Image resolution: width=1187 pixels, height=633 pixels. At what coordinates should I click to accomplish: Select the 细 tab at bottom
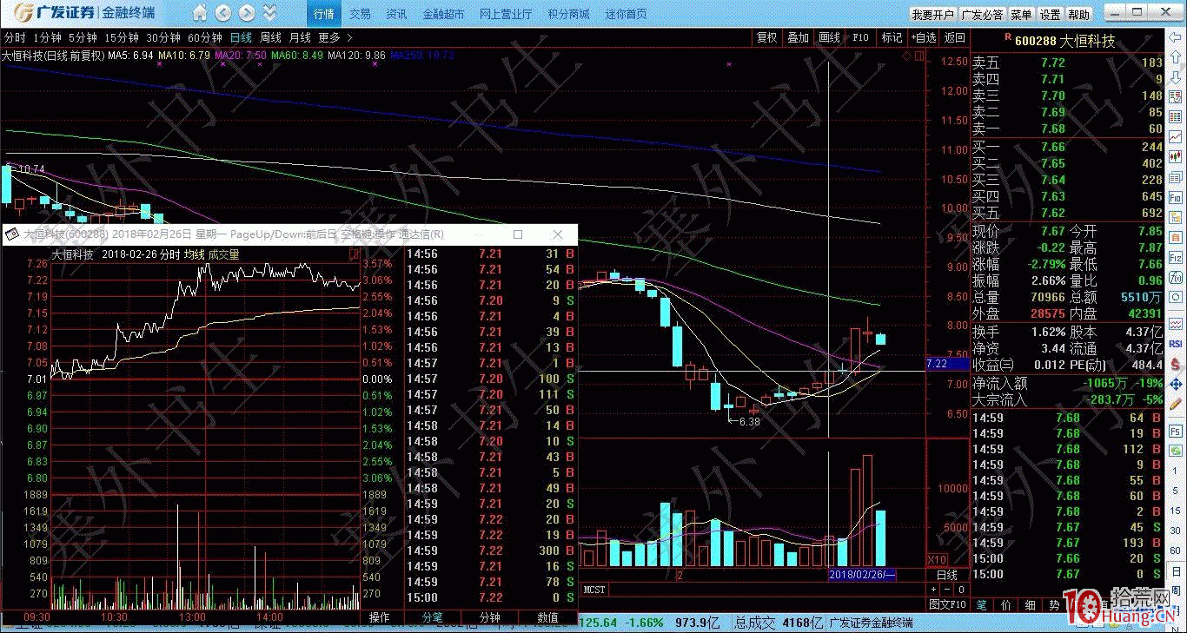pyautogui.click(x=1030, y=604)
